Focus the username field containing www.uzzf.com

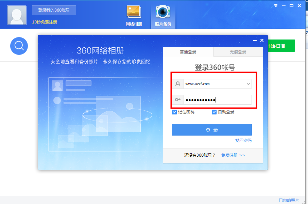click(x=214, y=84)
